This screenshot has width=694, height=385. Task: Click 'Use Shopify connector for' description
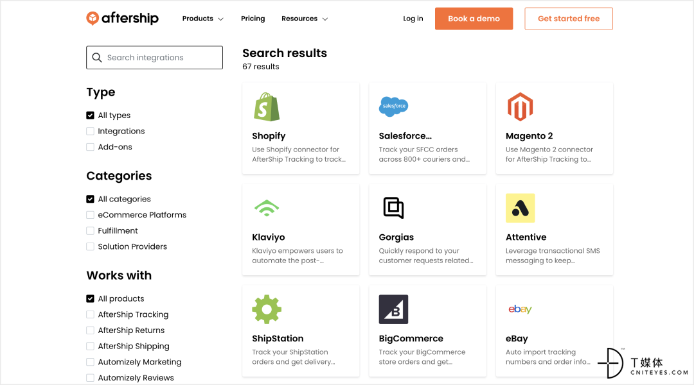click(x=296, y=150)
